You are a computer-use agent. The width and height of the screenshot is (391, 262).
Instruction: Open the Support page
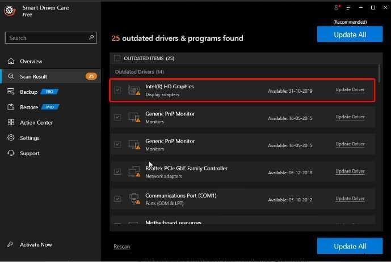(x=51, y=153)
